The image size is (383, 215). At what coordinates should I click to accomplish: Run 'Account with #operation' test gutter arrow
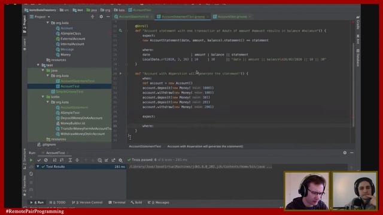point(120,73)
